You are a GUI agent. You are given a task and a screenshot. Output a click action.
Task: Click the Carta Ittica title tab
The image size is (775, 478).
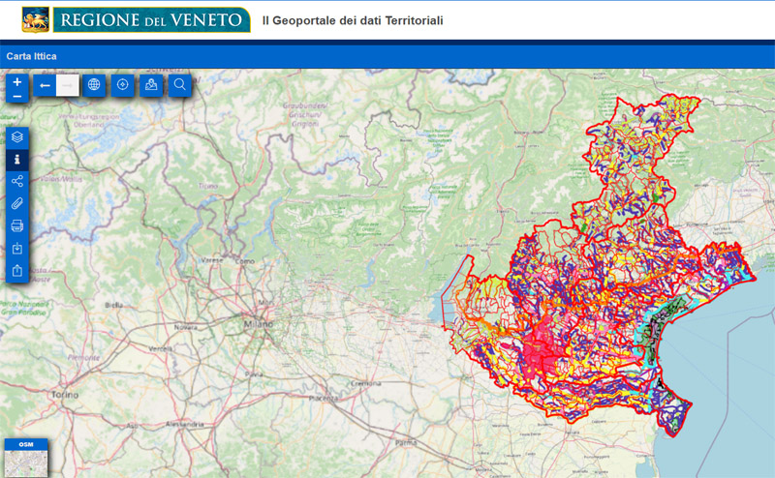(32, 56)
